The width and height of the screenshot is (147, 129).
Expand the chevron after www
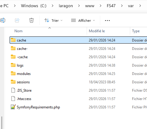tap(100, 6)
